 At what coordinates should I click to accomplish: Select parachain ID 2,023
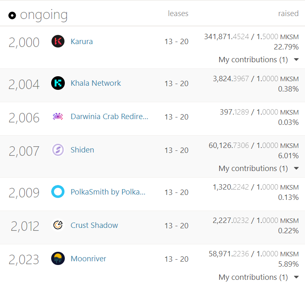pos(24,260)
